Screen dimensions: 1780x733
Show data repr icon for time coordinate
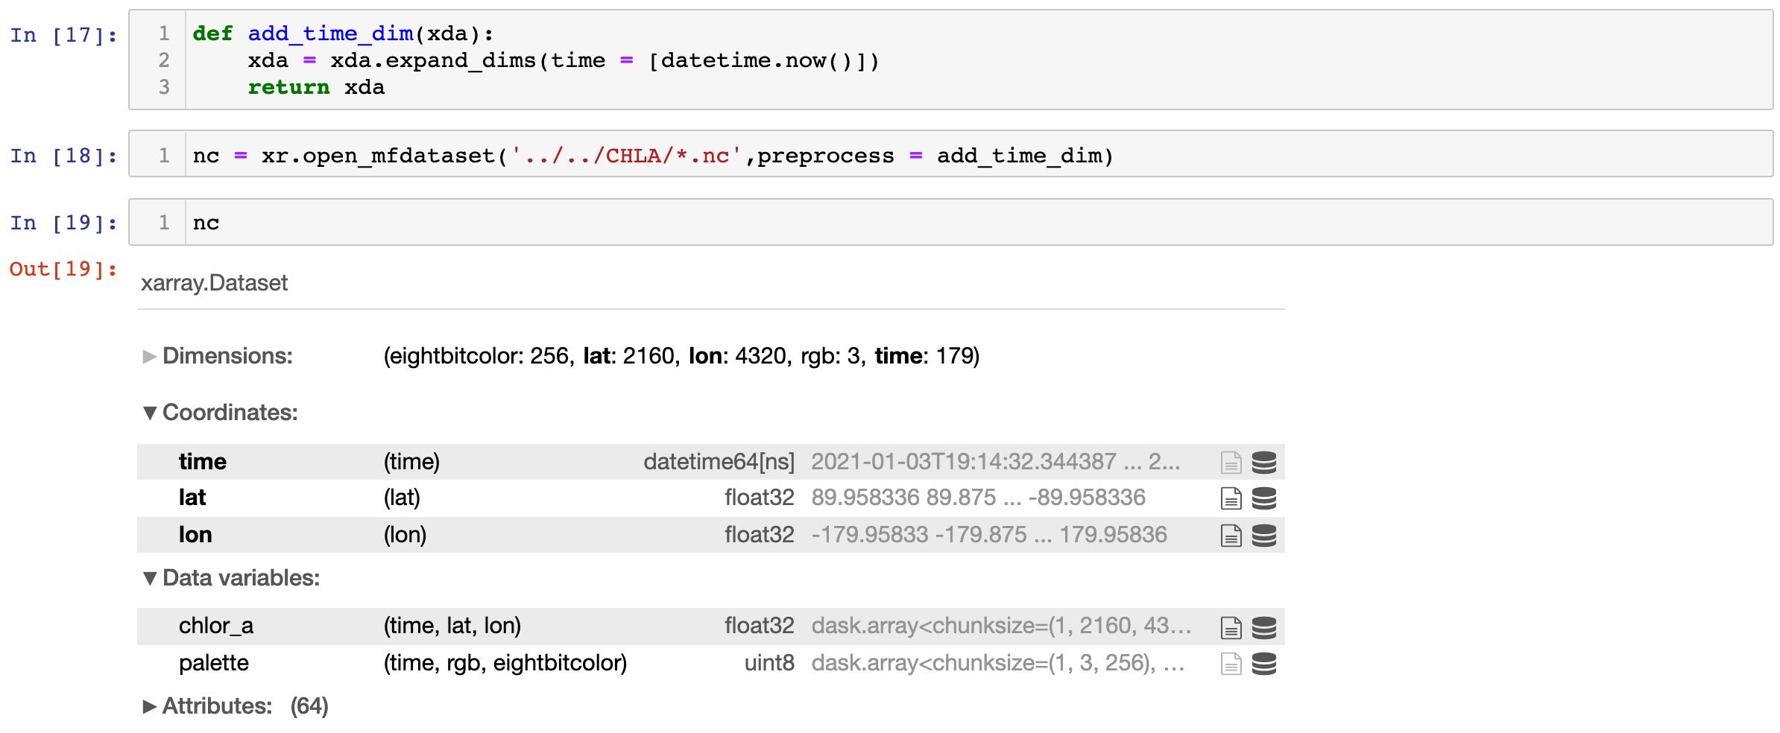1263,463
